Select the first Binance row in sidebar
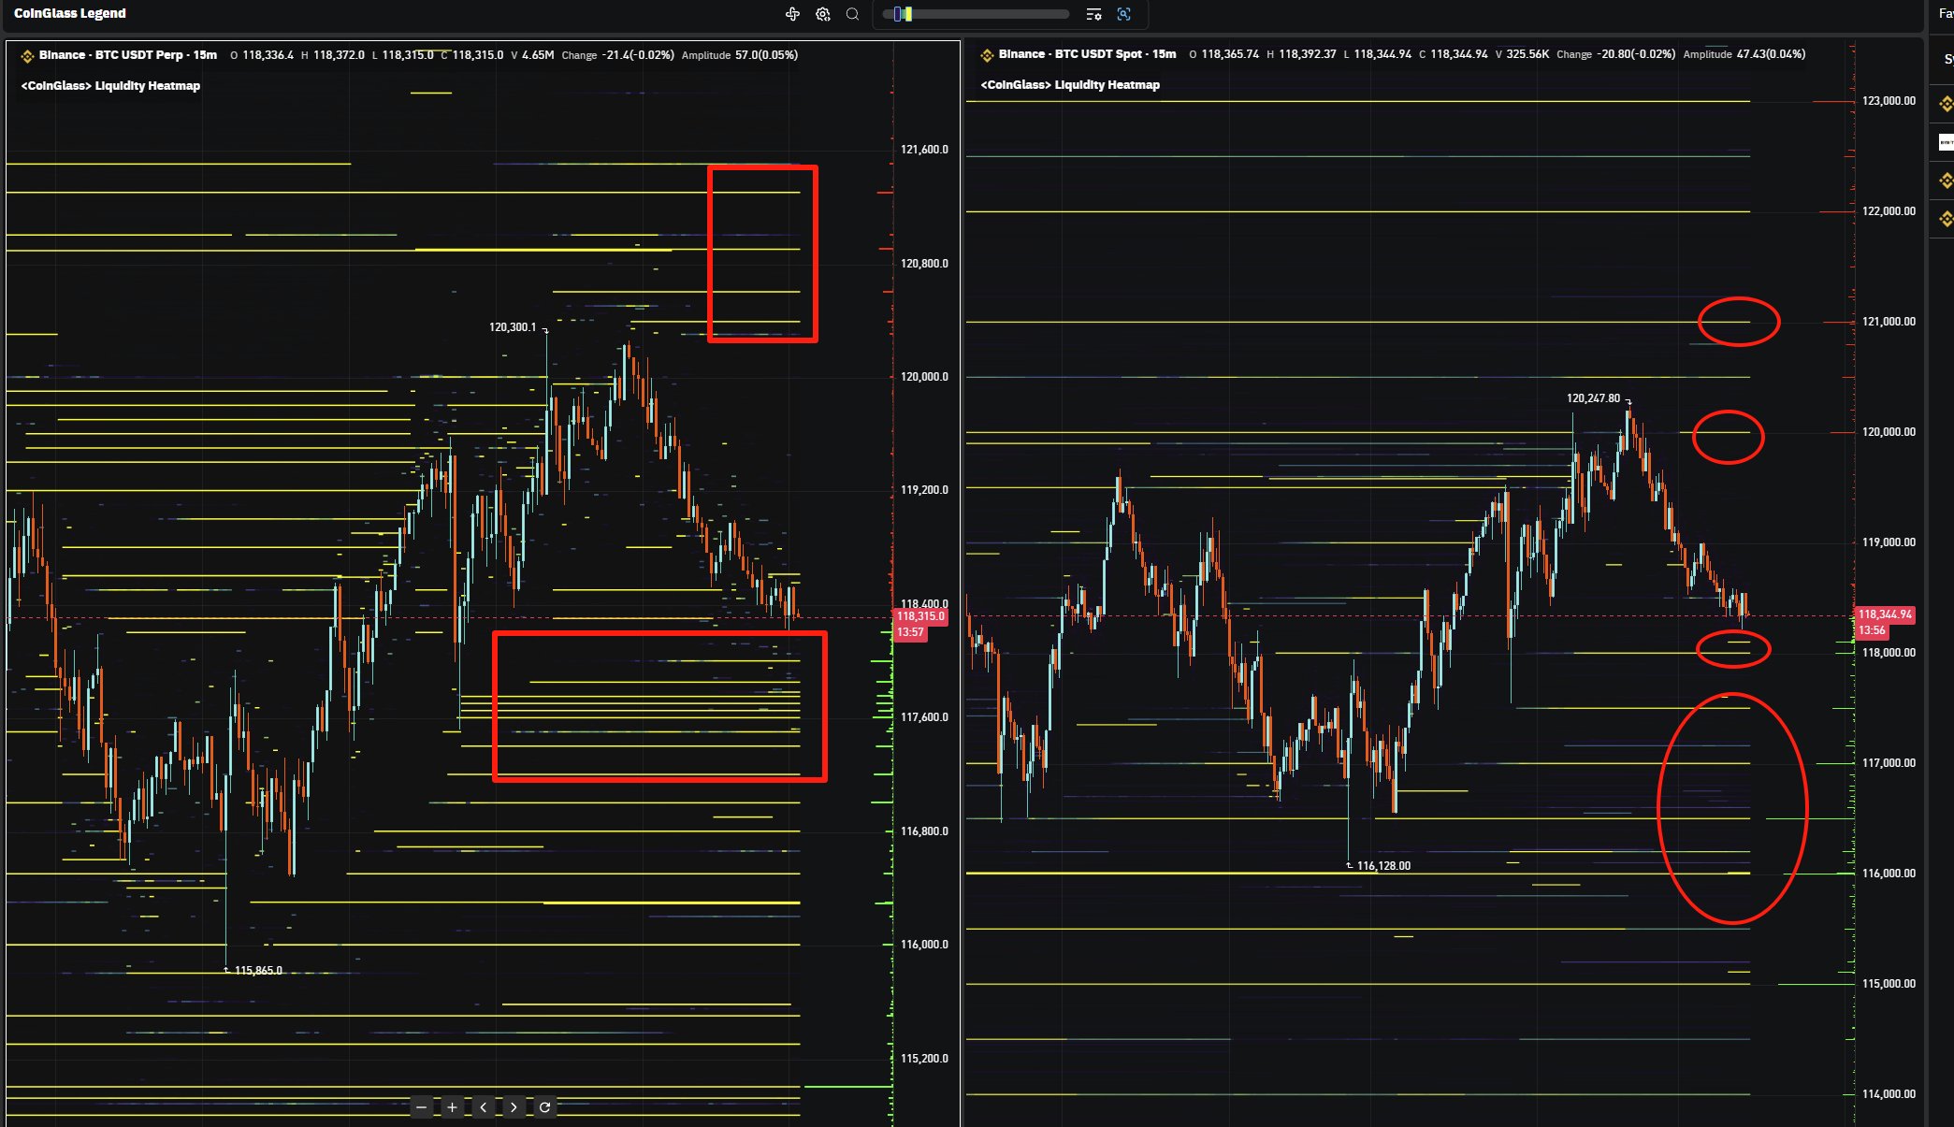 click(x=1946, y=103)
